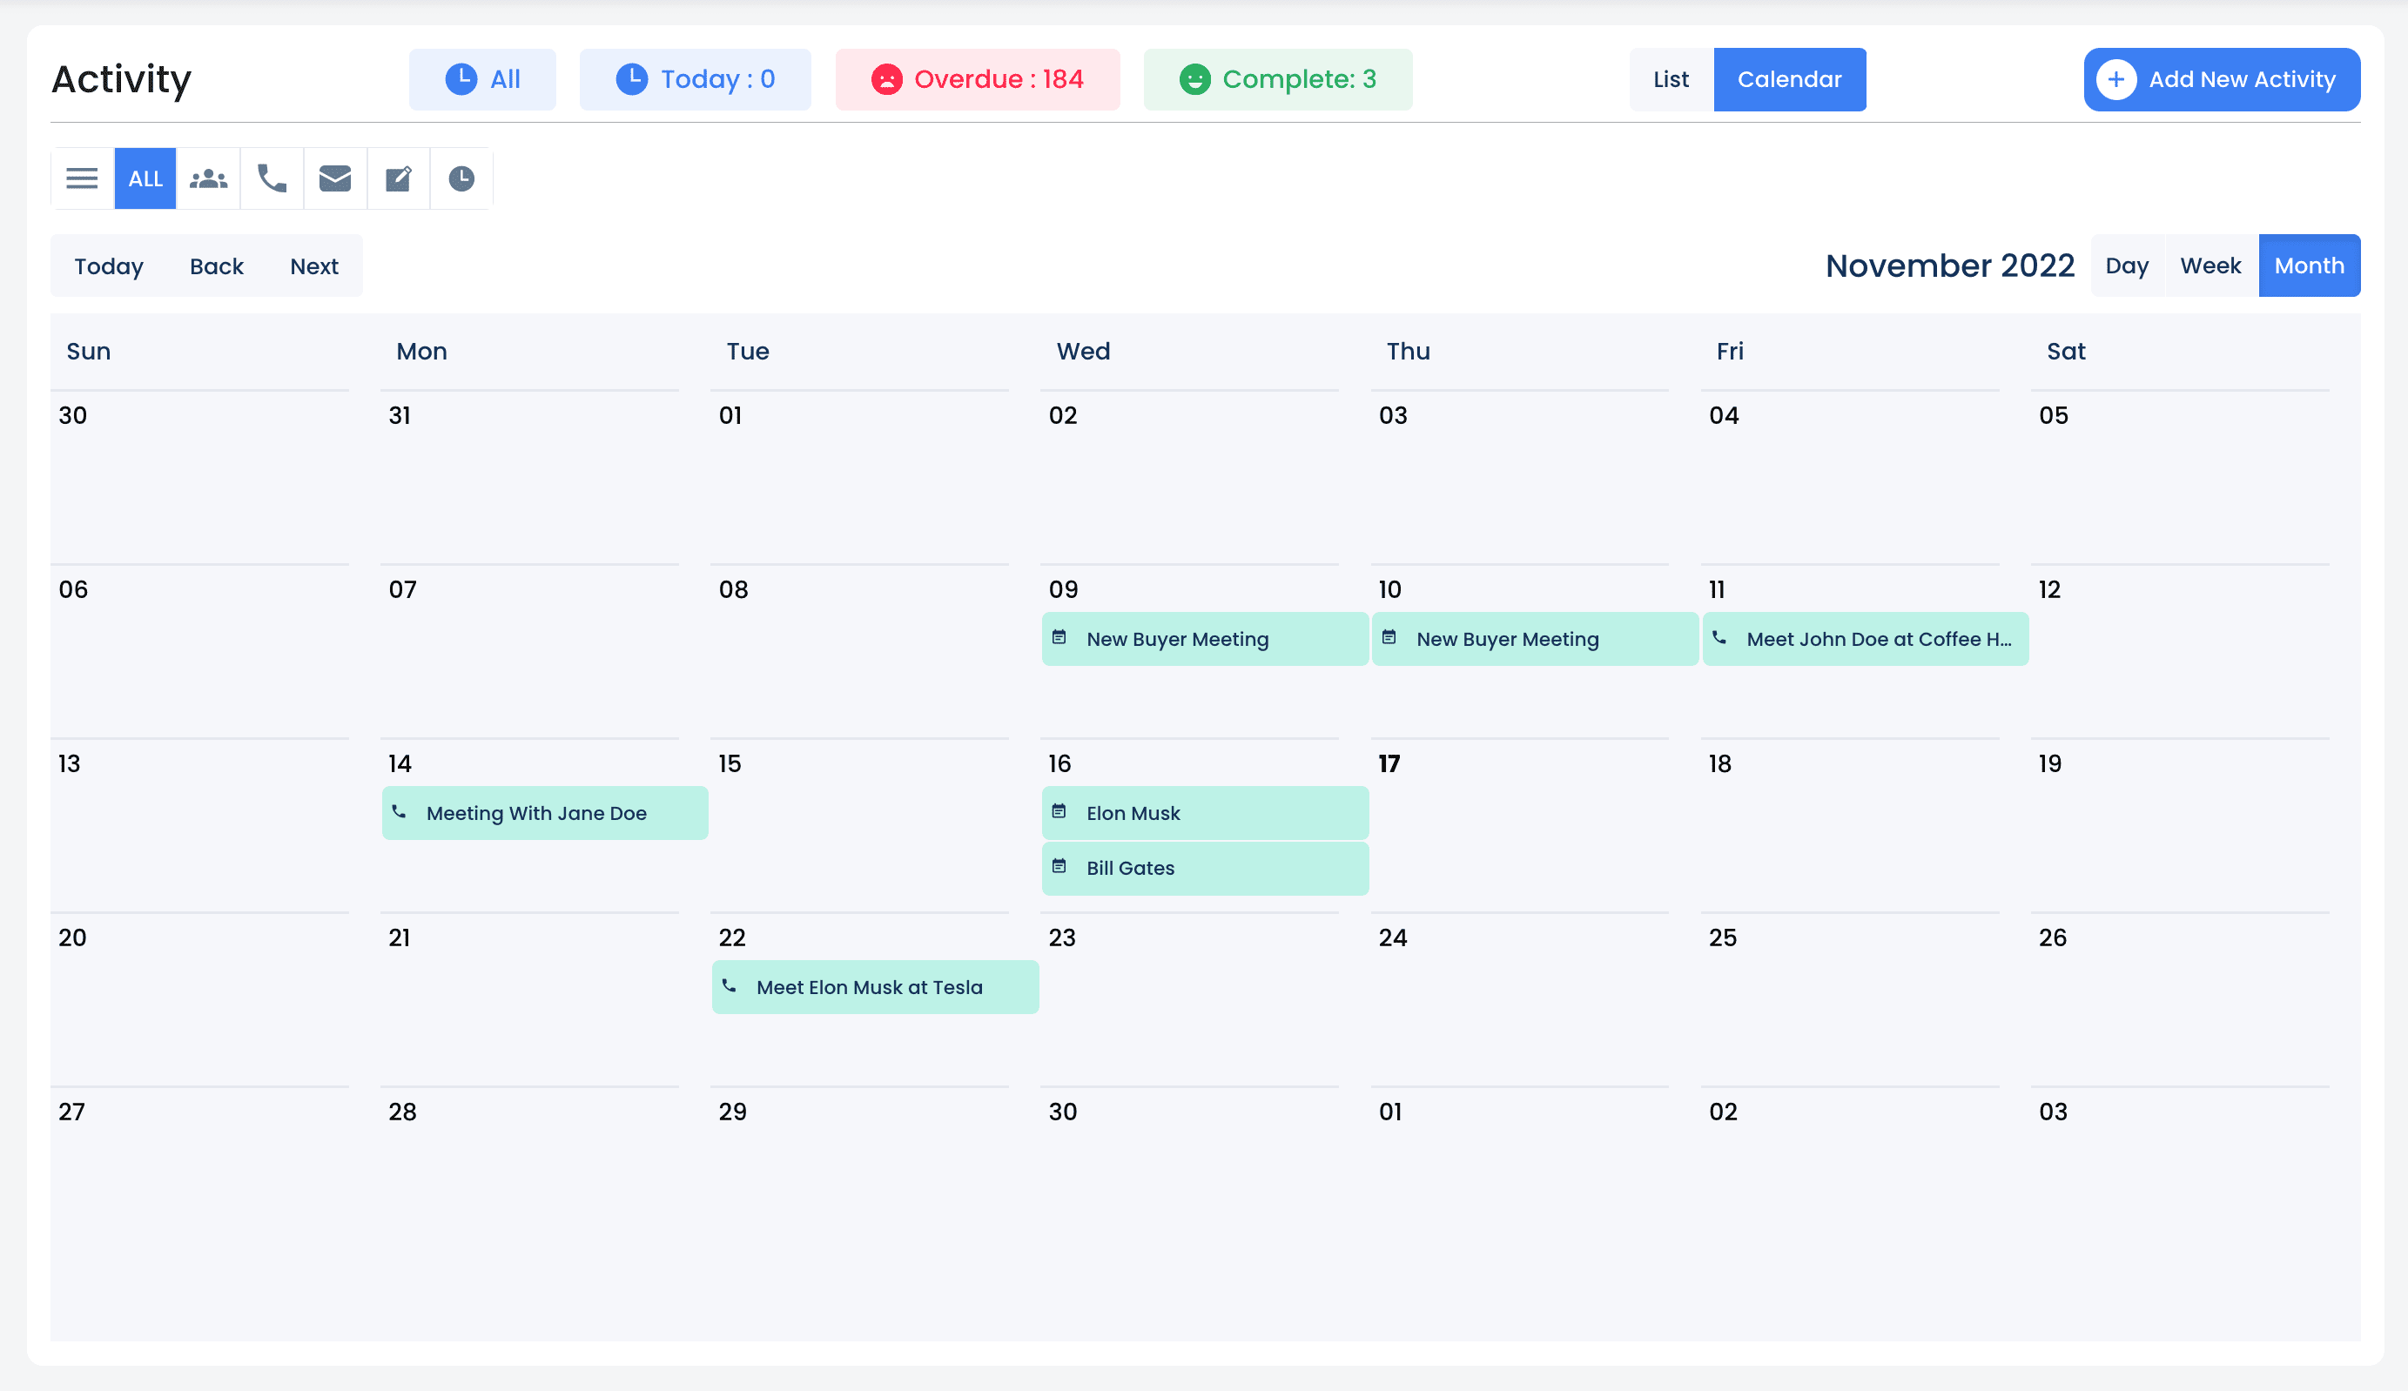Switch calendar to Week view
The image size is (2408, 1391).
(2210, 265)
